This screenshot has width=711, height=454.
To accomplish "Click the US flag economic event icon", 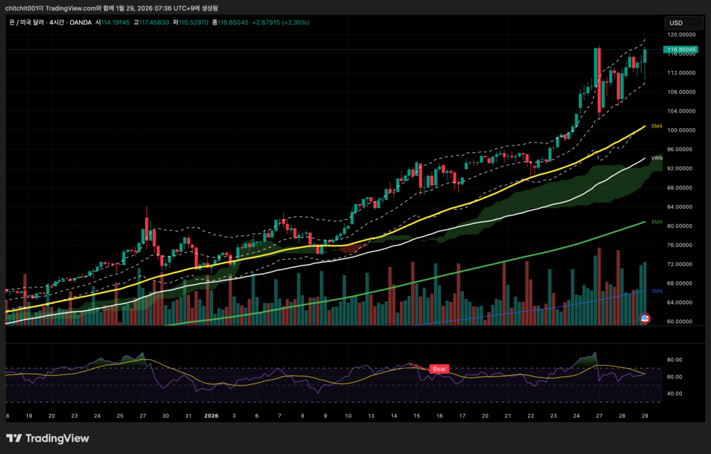I will pyautogui.click(x=644, y=319).
